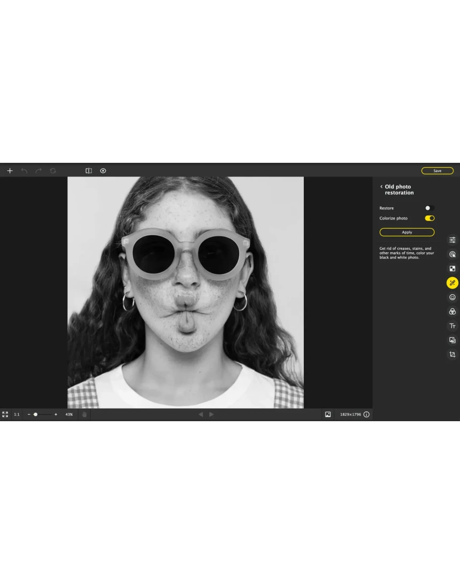Click the fit-to-screen expand icon
Viewport: 460px width, 584px height.
[5, 414]
